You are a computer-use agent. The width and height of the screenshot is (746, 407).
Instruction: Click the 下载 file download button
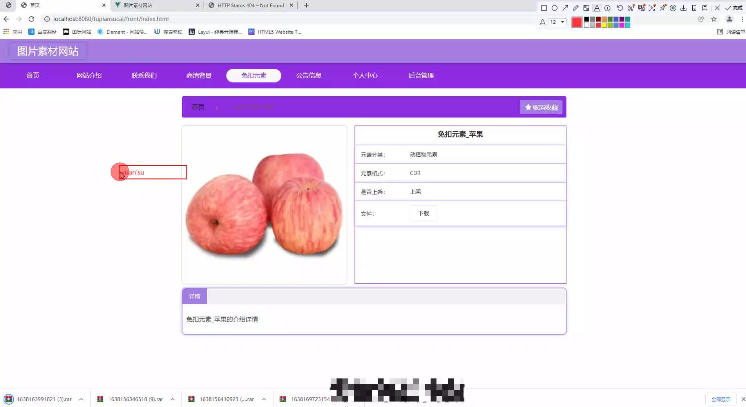point(423,213)
